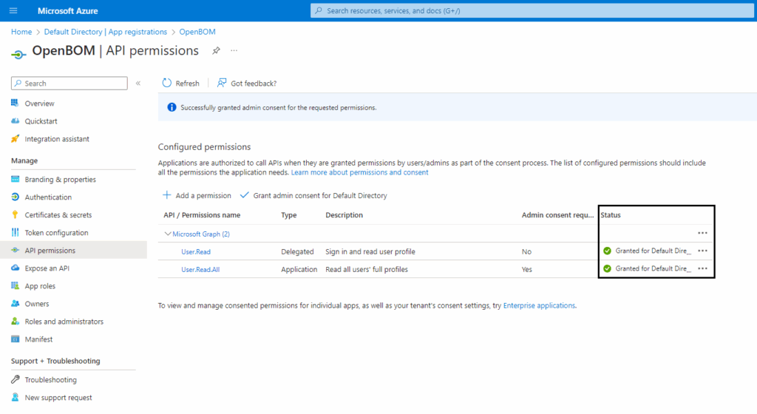
Task: Click the Overview grid icon
Action: pos(15,103)
